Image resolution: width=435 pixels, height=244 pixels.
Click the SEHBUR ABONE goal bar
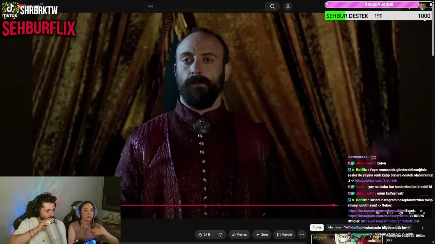[379, 5]
